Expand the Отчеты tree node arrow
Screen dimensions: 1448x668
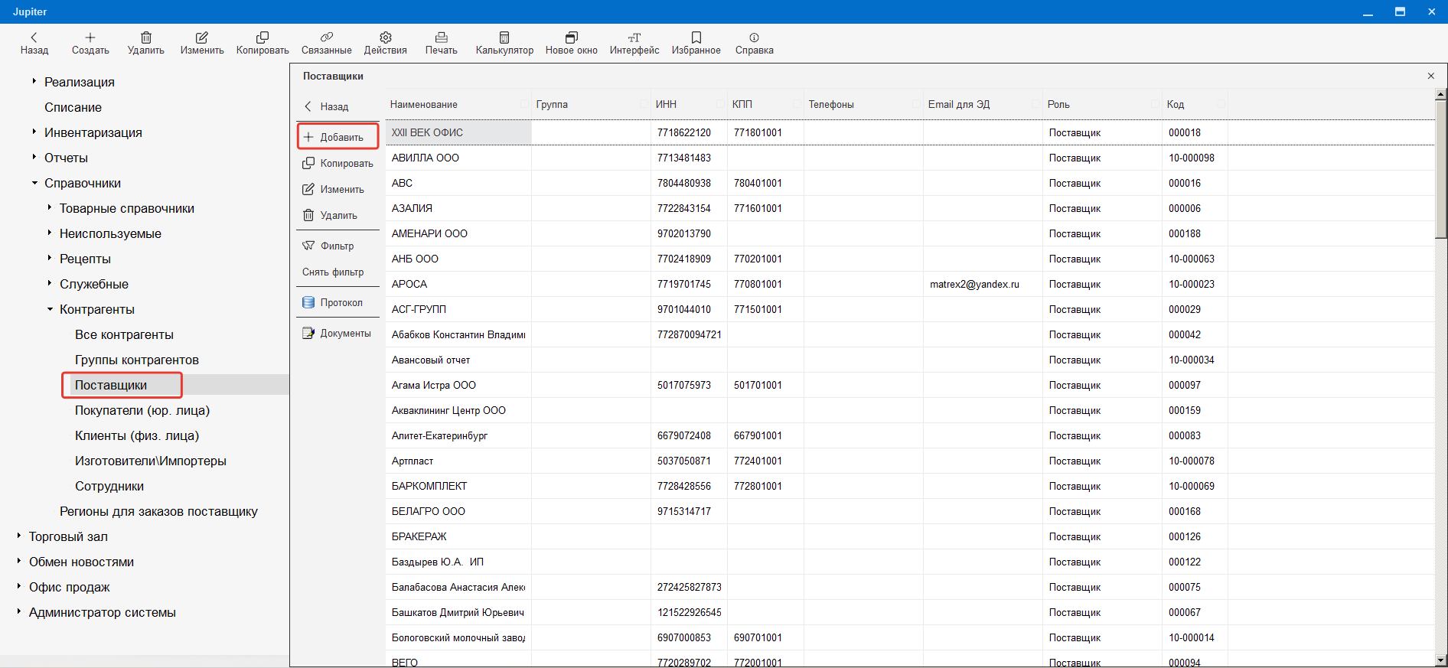pyautogui.click(x=34, y=157)
